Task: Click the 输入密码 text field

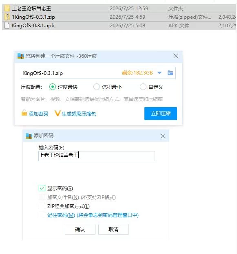Action: pos(97,156)
